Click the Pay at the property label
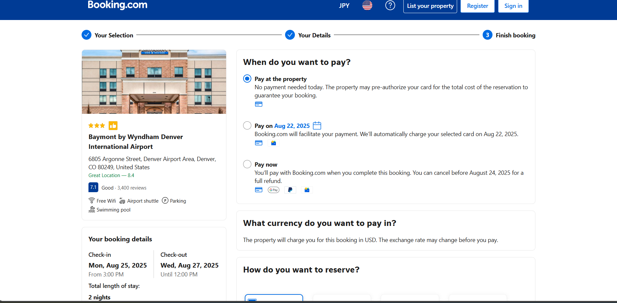Viewport: 617px width, 303px height. click(x=280, y=79)
